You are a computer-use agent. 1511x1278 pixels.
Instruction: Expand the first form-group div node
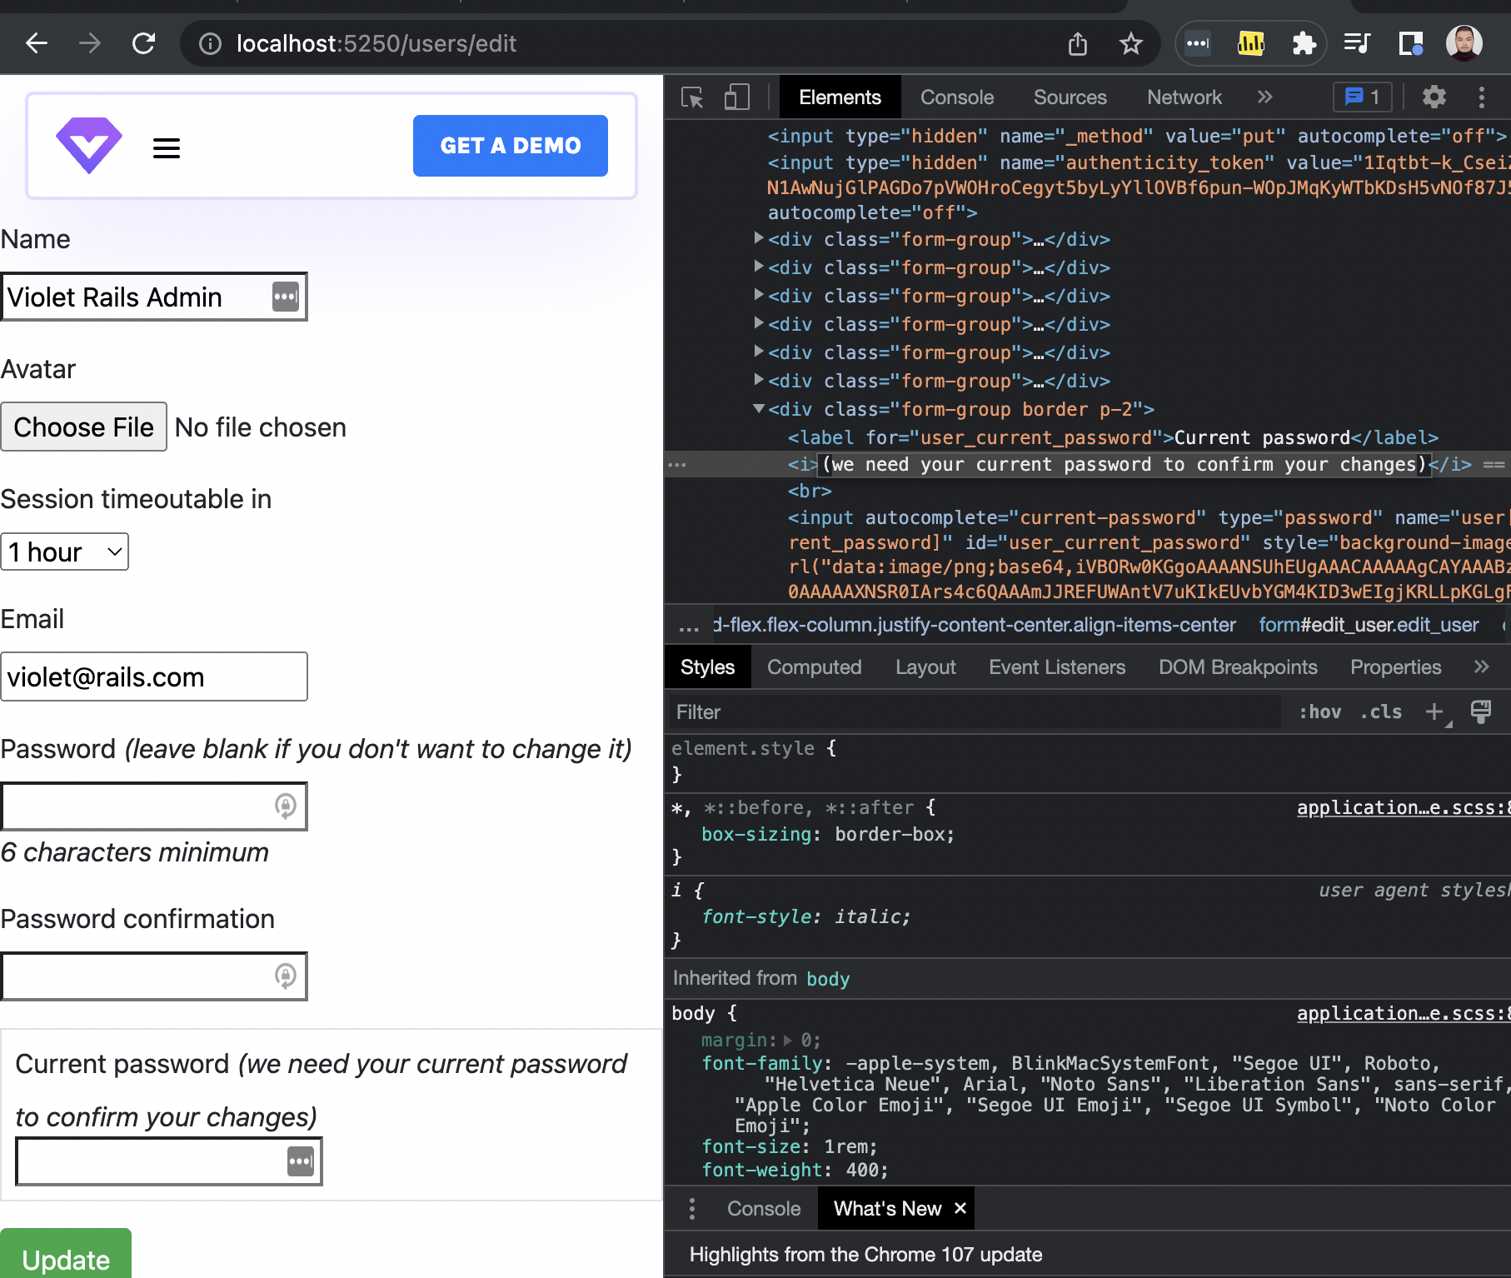[x=758, y=238]
